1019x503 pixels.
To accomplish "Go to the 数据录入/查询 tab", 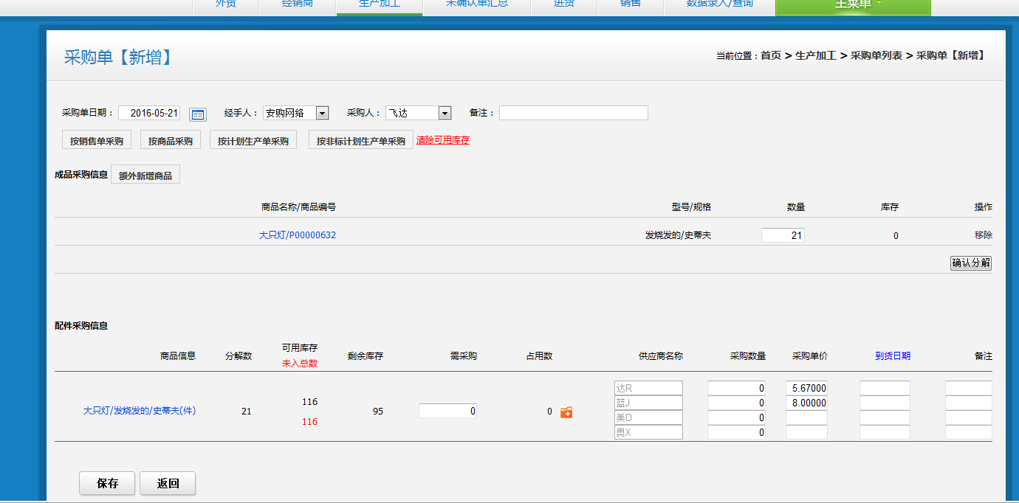I will (719, 5).
